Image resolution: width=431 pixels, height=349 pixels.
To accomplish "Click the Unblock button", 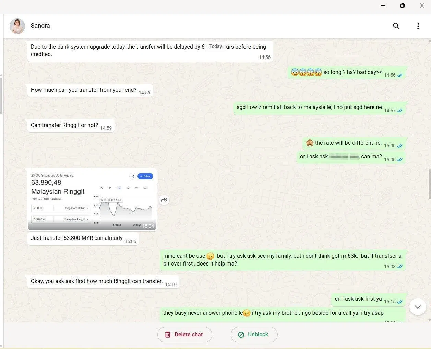I will (x=254, y=335).
